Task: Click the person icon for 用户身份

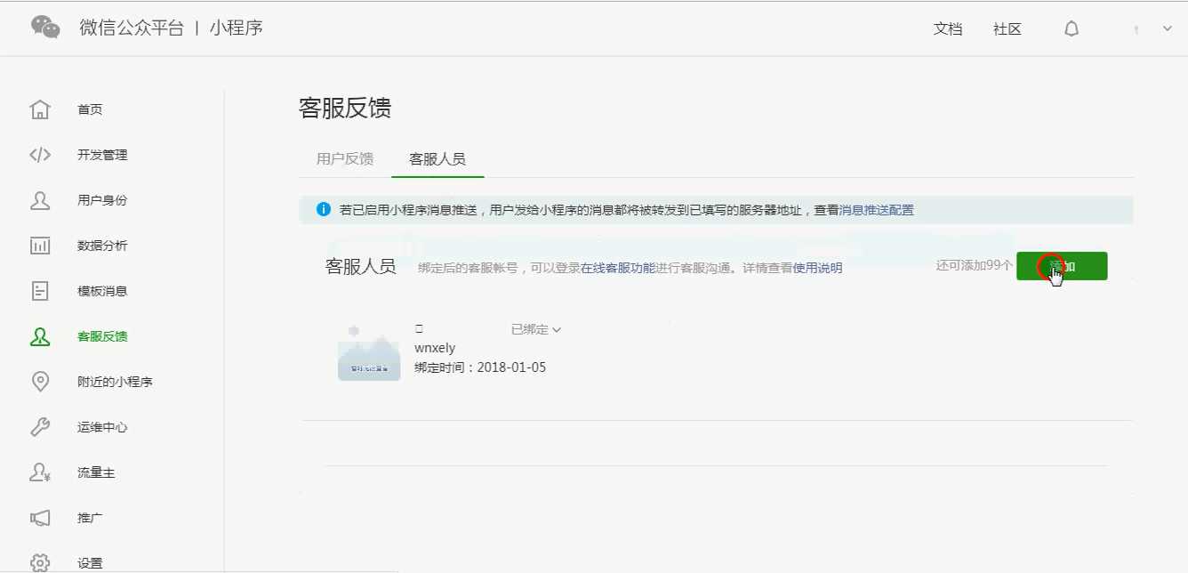Action: (x=40, y=200)
